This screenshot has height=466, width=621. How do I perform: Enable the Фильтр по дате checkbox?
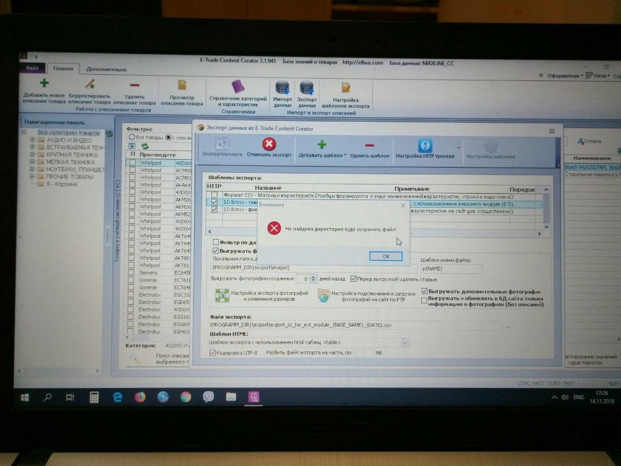pos(216,242)
